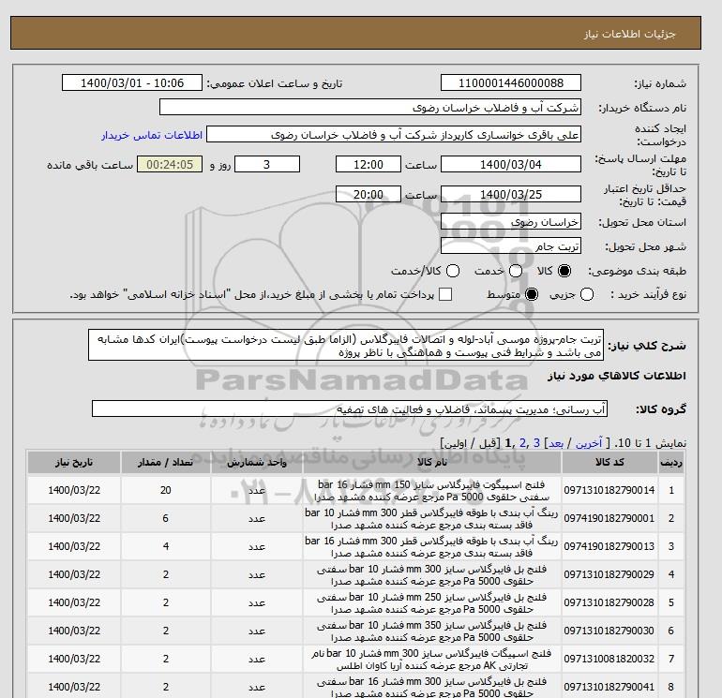The height and width of the screenshot is (698, 722).
Task: Click the response deadline time 12:00
Action: pos(368,164)
